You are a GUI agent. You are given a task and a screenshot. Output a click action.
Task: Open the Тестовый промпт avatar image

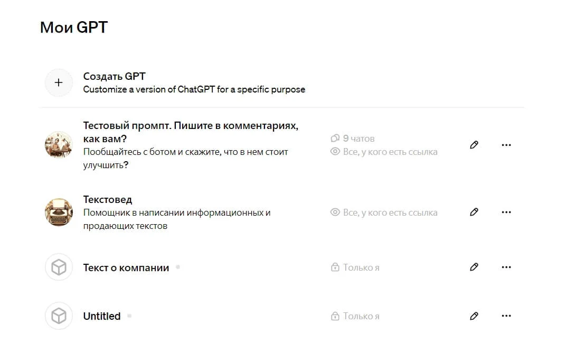[59, 145]
